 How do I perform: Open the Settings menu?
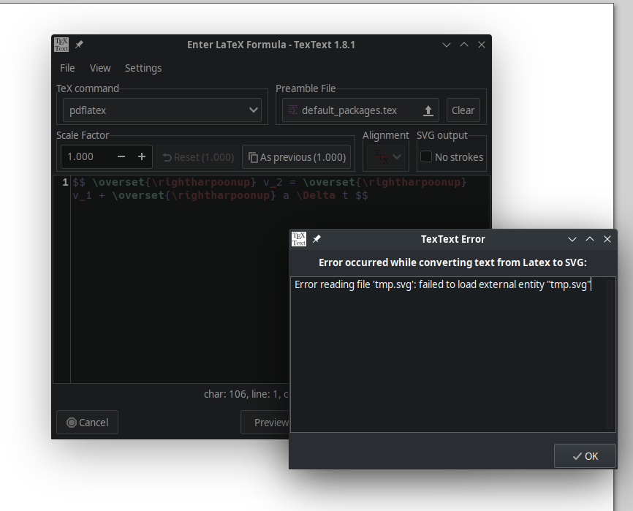pos(143,68)
